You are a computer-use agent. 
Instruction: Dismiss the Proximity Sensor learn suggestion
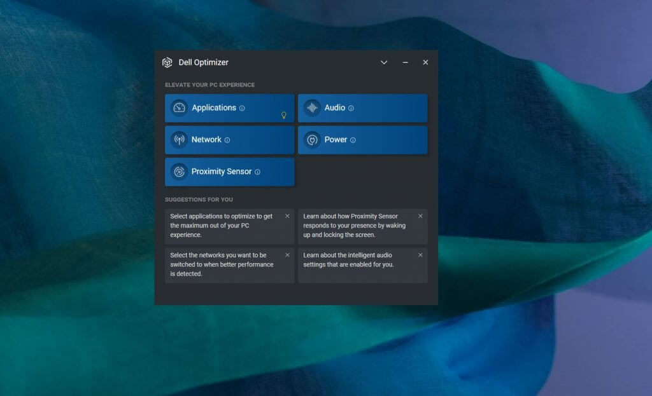pos(420,216)
